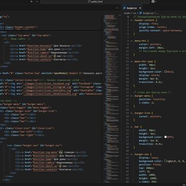
Task: Collapse the .header-content rule fold arrow
Action: coord(131,20)
